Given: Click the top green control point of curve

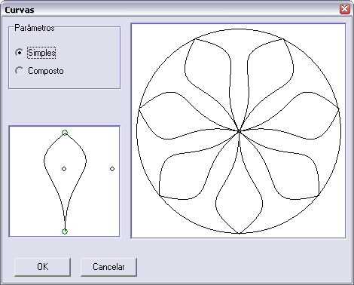Looking at the screenshot, I should point(65,133).
